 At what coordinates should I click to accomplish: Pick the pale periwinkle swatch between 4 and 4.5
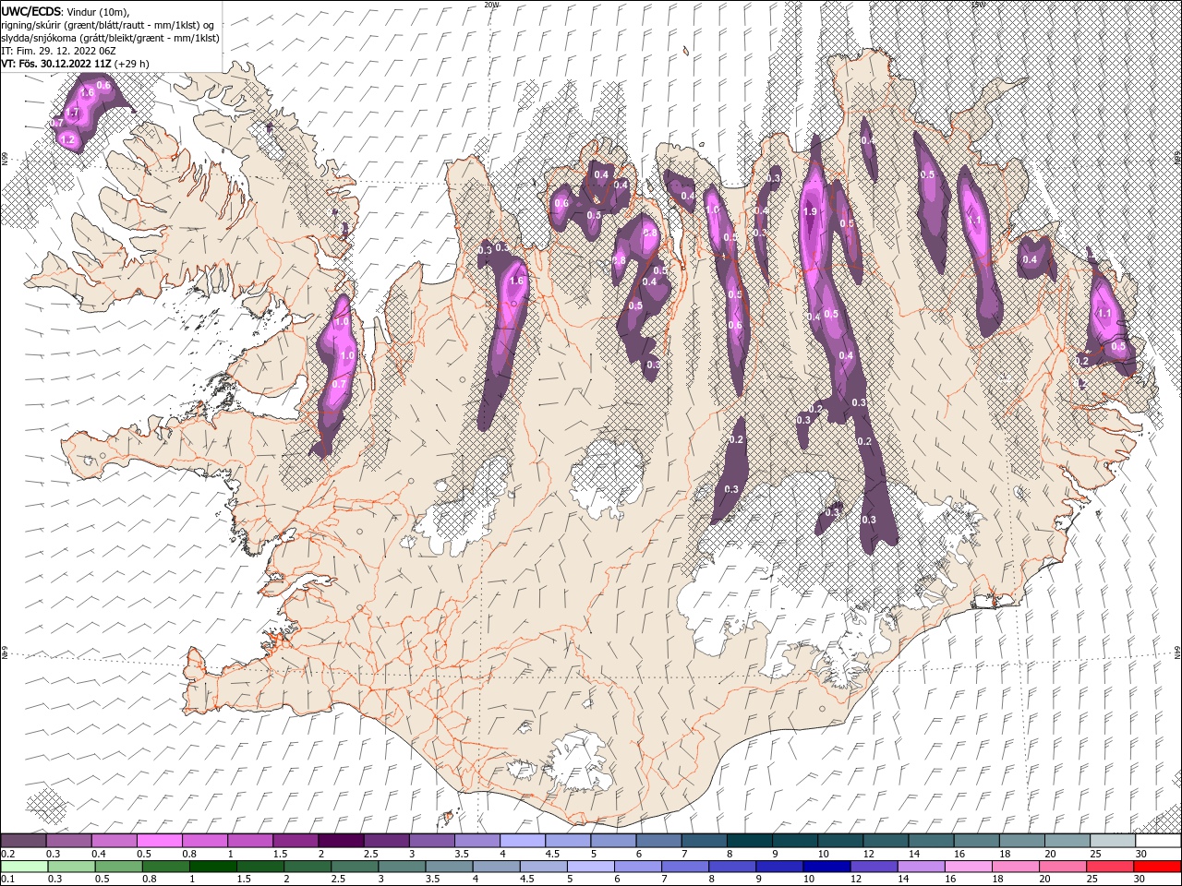[523, 841]
